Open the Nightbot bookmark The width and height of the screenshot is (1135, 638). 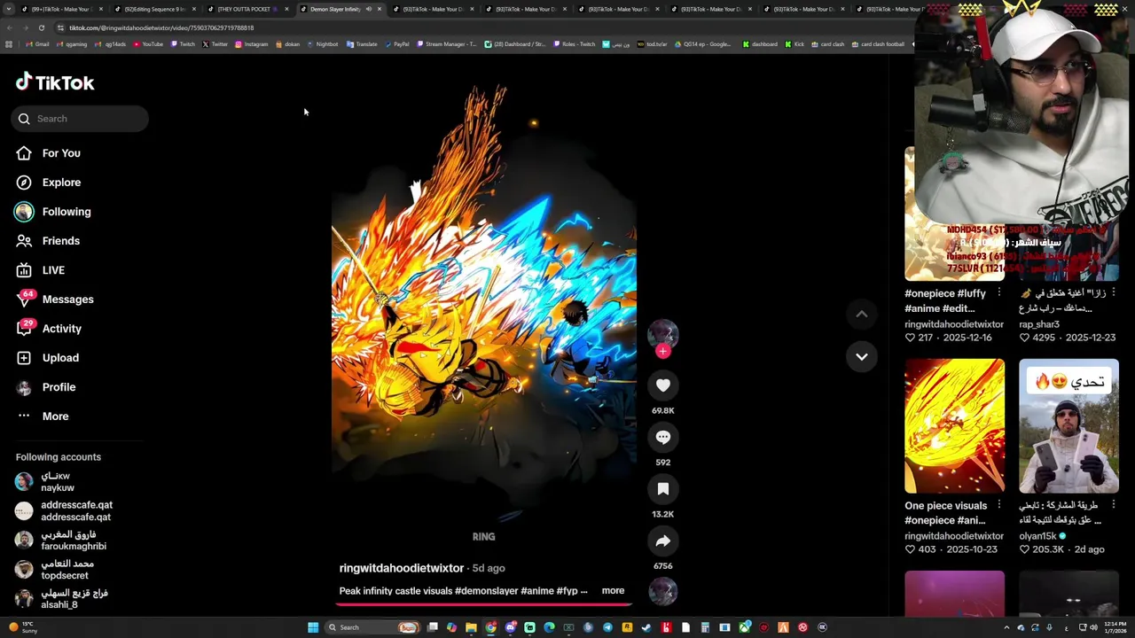[x=322, y=44]
